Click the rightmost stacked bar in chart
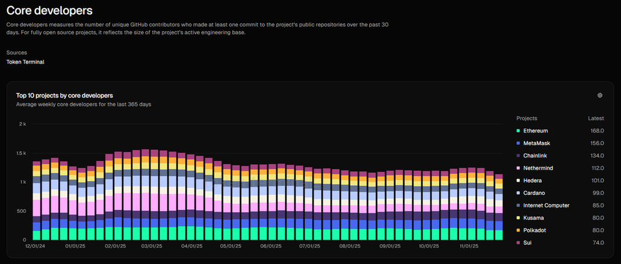 [498, 207]
